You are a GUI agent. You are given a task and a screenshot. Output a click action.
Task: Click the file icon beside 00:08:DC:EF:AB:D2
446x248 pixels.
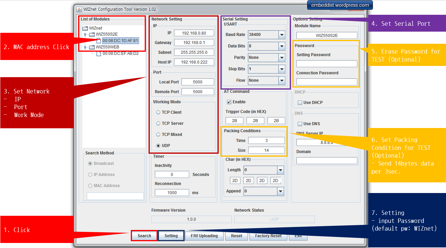point(99,54)
